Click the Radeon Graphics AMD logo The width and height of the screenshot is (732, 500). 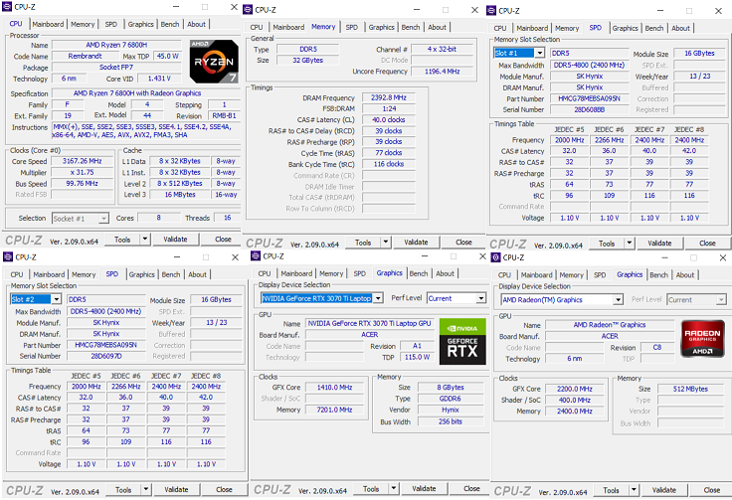[x=702, y=339]
